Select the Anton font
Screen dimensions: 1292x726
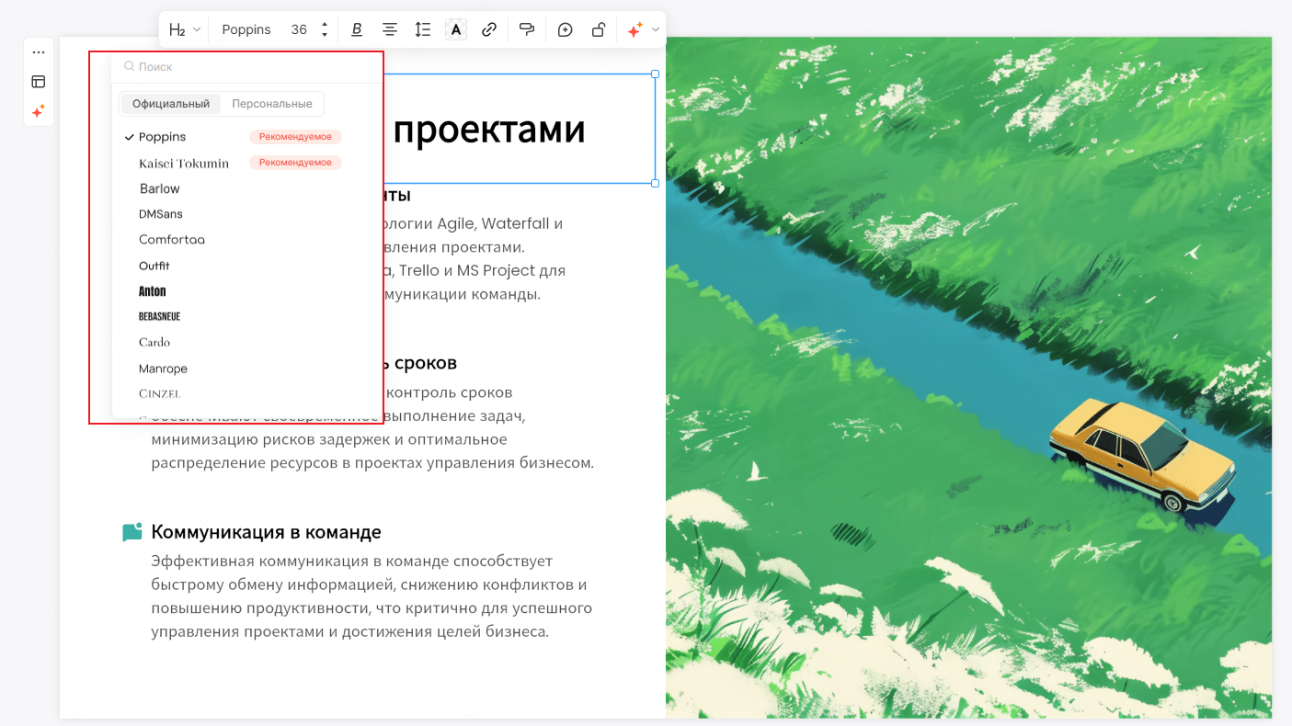click(x=152, y=290)
